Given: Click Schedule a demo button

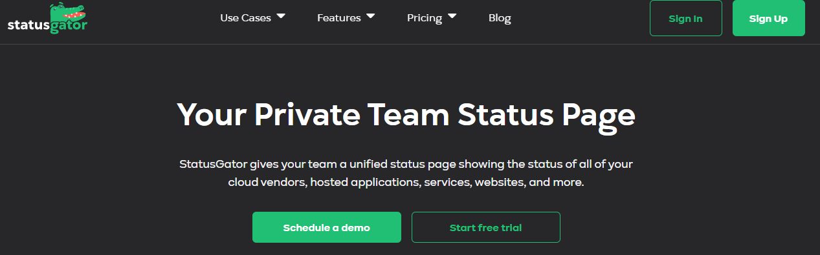Looking at the screenshot, I should coord(327,227).
